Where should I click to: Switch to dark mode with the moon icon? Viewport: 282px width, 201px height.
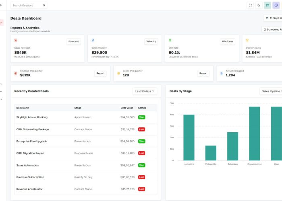point(259,5)
